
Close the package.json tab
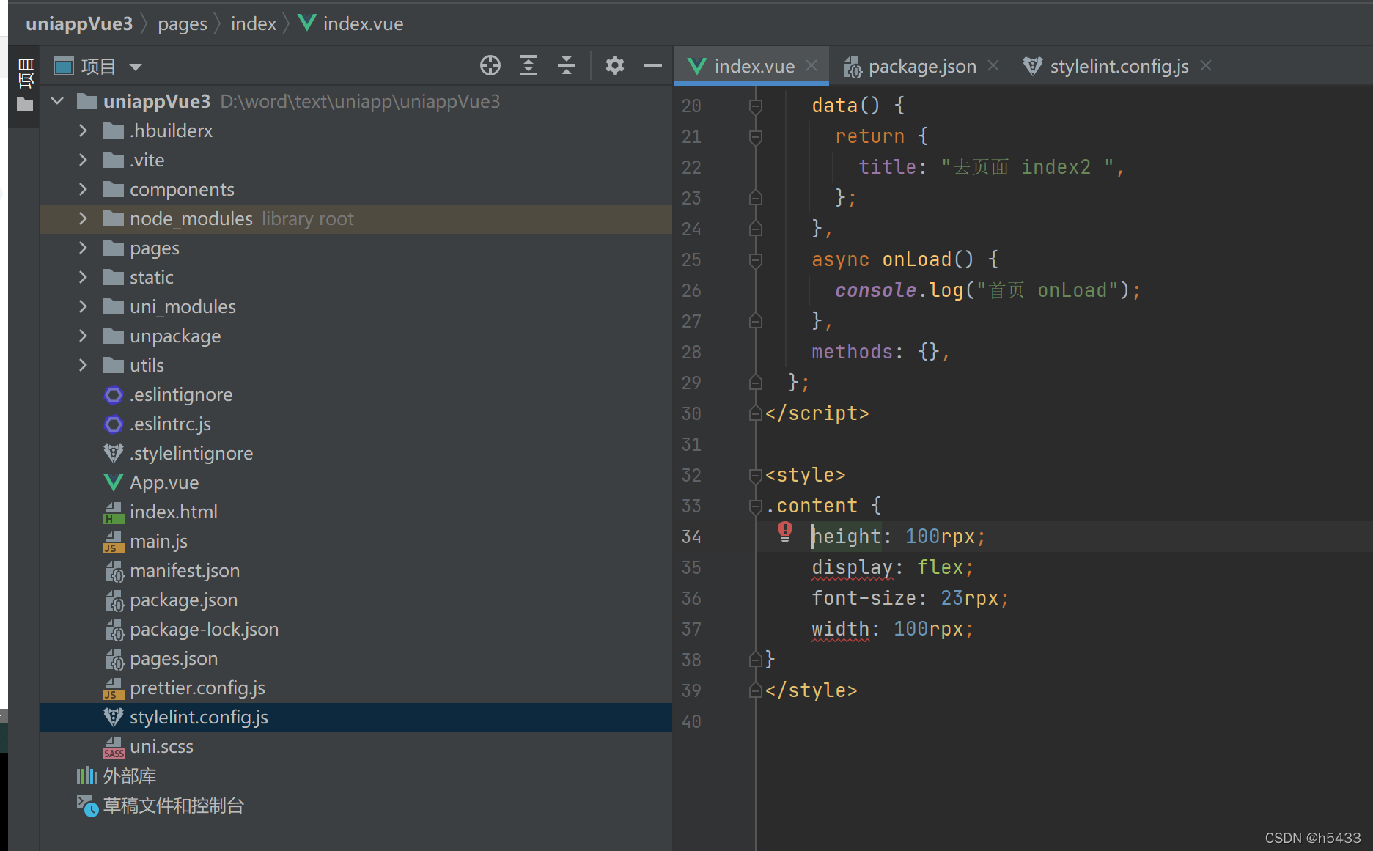[993, 65]
